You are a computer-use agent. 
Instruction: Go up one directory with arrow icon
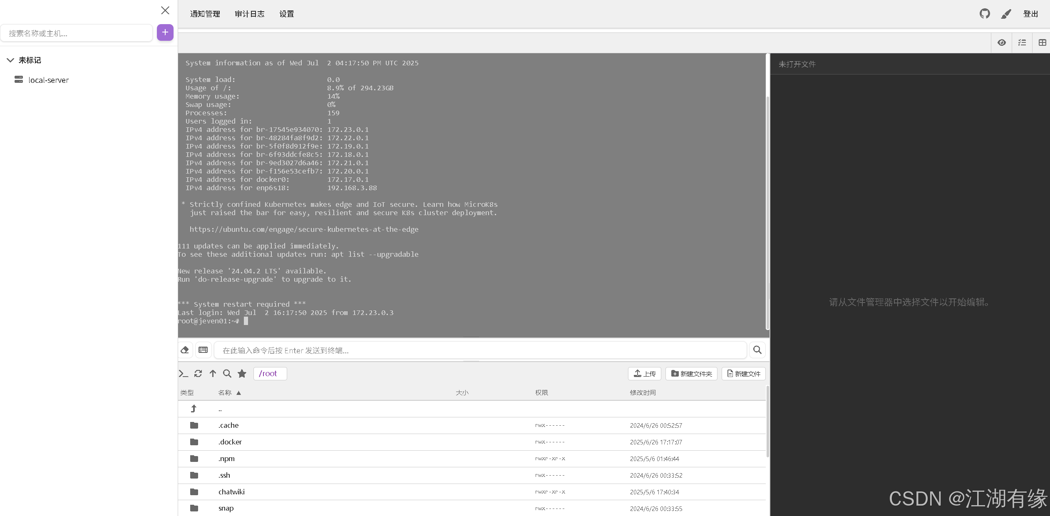click(x=213, y=374)
